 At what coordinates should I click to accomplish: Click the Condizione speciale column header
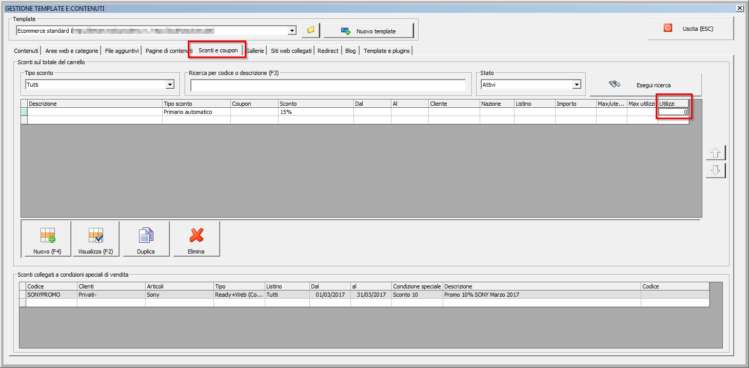click(417, 286)
